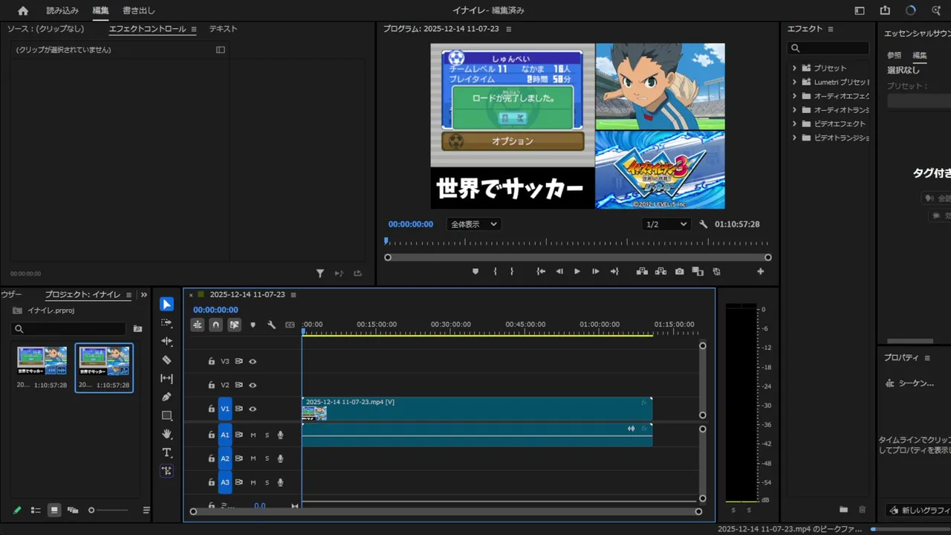The height and width of the screenshot is (535, 951).
Task: Enable voice-over record on A3
Action: tap(280, 482)
